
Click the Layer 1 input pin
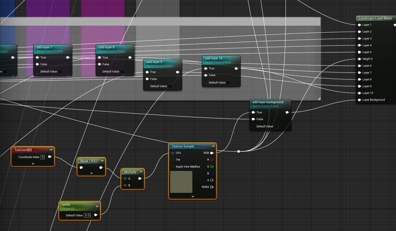[359, 25]
